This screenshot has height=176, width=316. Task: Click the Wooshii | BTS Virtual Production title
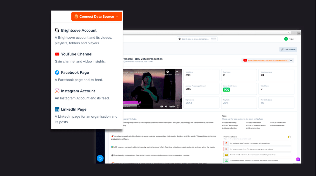click(143, 59)
